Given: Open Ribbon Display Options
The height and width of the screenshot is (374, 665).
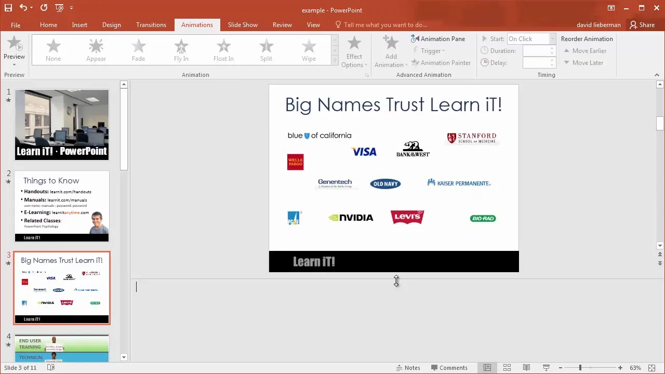Looking at the screenshot, I should [611, 8].
